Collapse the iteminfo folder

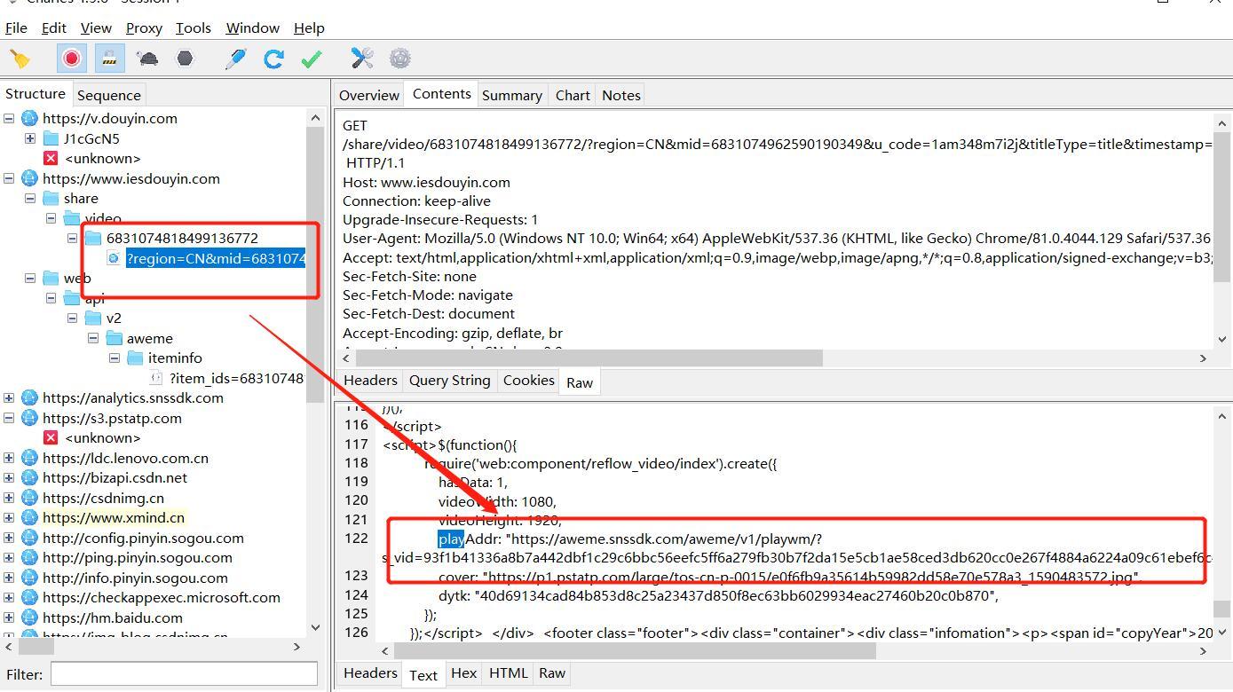pos(115,358)
